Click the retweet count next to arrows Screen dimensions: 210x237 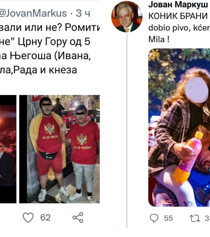click(x=207, y=218)
